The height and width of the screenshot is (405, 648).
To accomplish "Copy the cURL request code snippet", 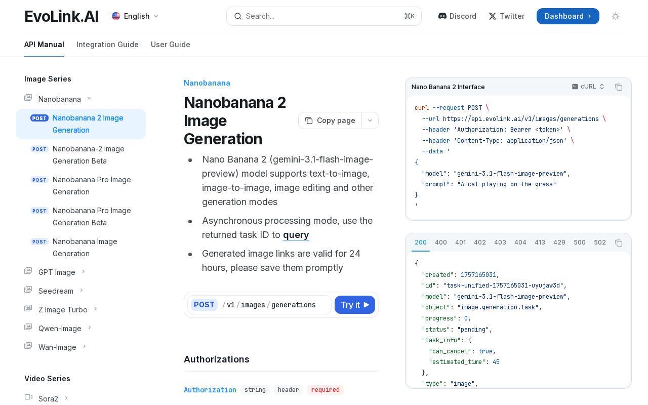I will [x=619, y=87].
